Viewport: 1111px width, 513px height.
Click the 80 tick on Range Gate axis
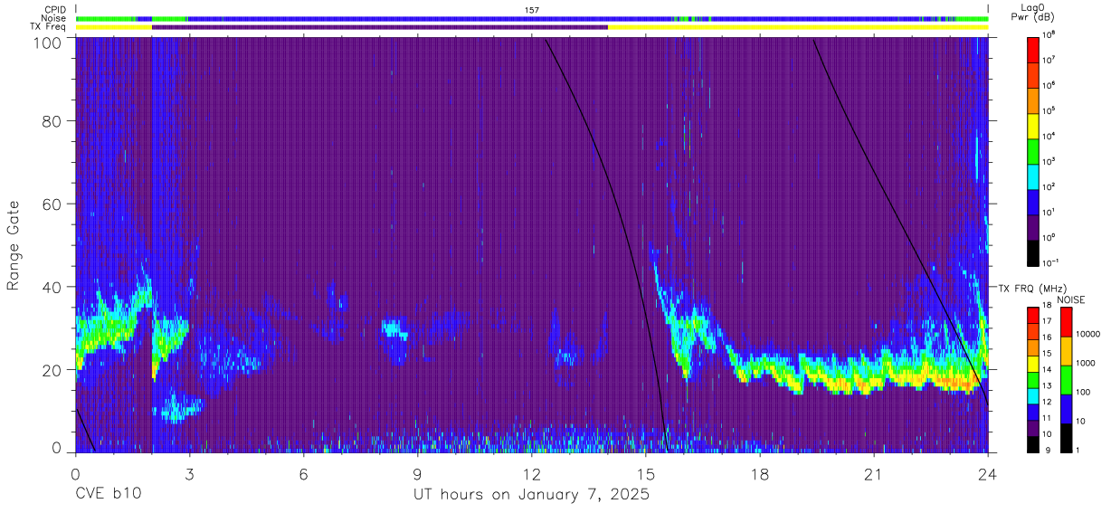[x=53, y=121]
